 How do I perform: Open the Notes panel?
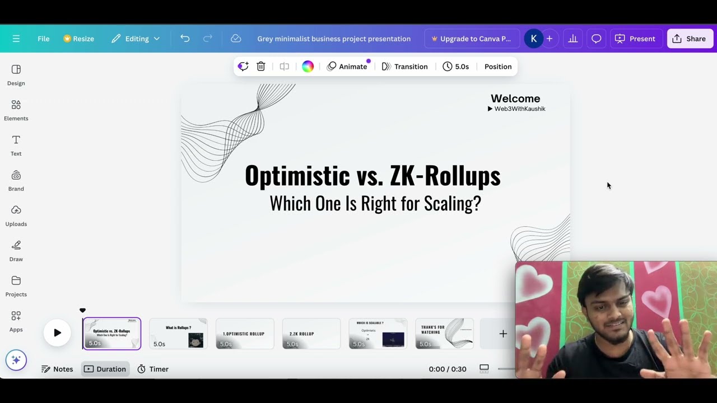(57, 369)
